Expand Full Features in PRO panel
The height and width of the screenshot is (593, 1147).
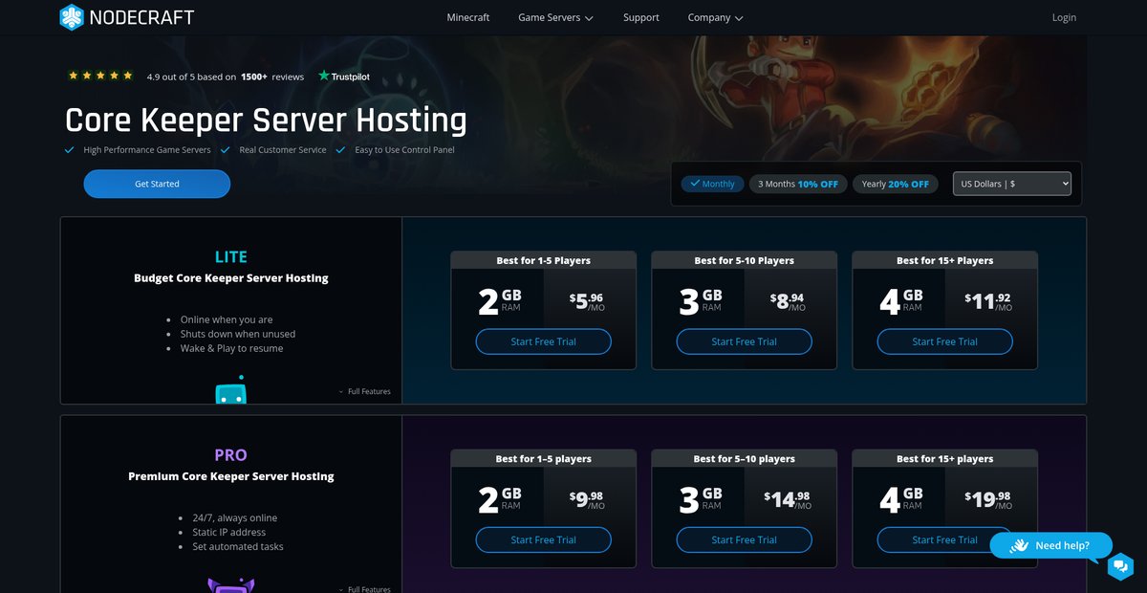pyautogui.click(x=364, y=589)
